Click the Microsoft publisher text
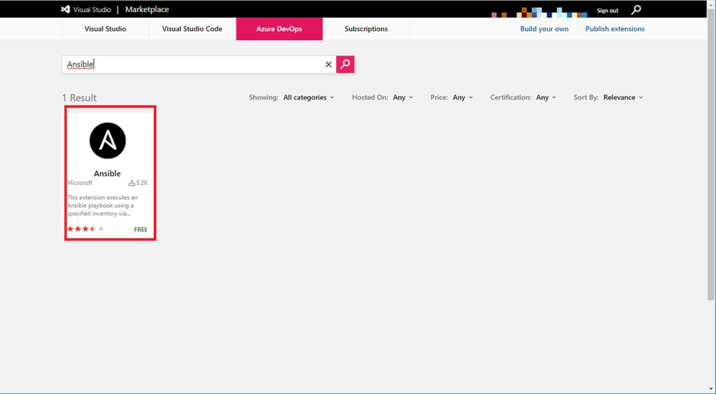 coord(80,183)
